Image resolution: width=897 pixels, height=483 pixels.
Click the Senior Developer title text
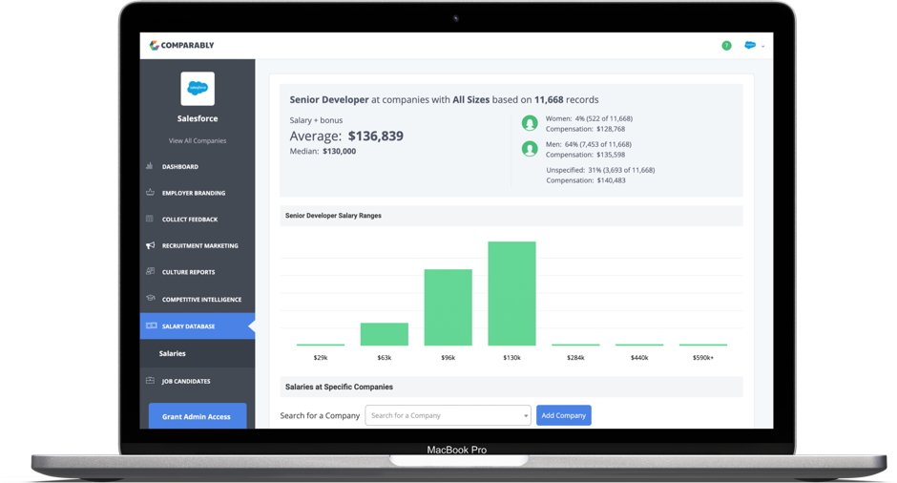329,99
